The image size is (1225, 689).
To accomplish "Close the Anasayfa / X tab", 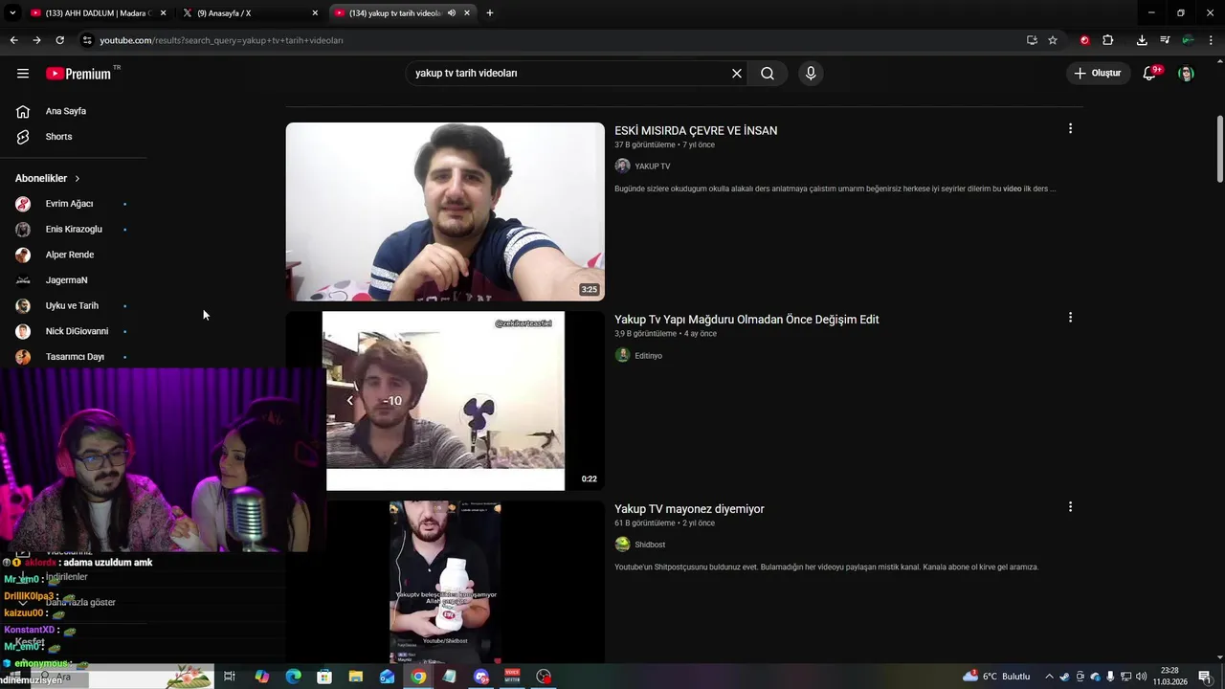I will tap(315, 13).
